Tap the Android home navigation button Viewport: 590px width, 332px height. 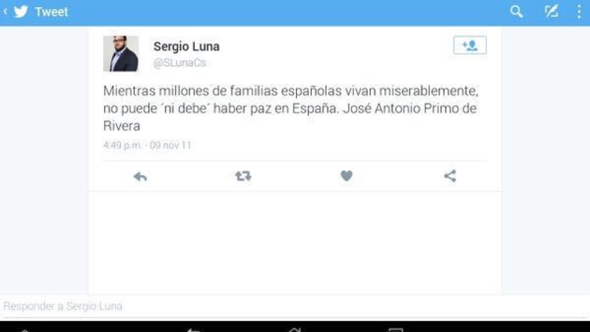click(x=294, y=330)
